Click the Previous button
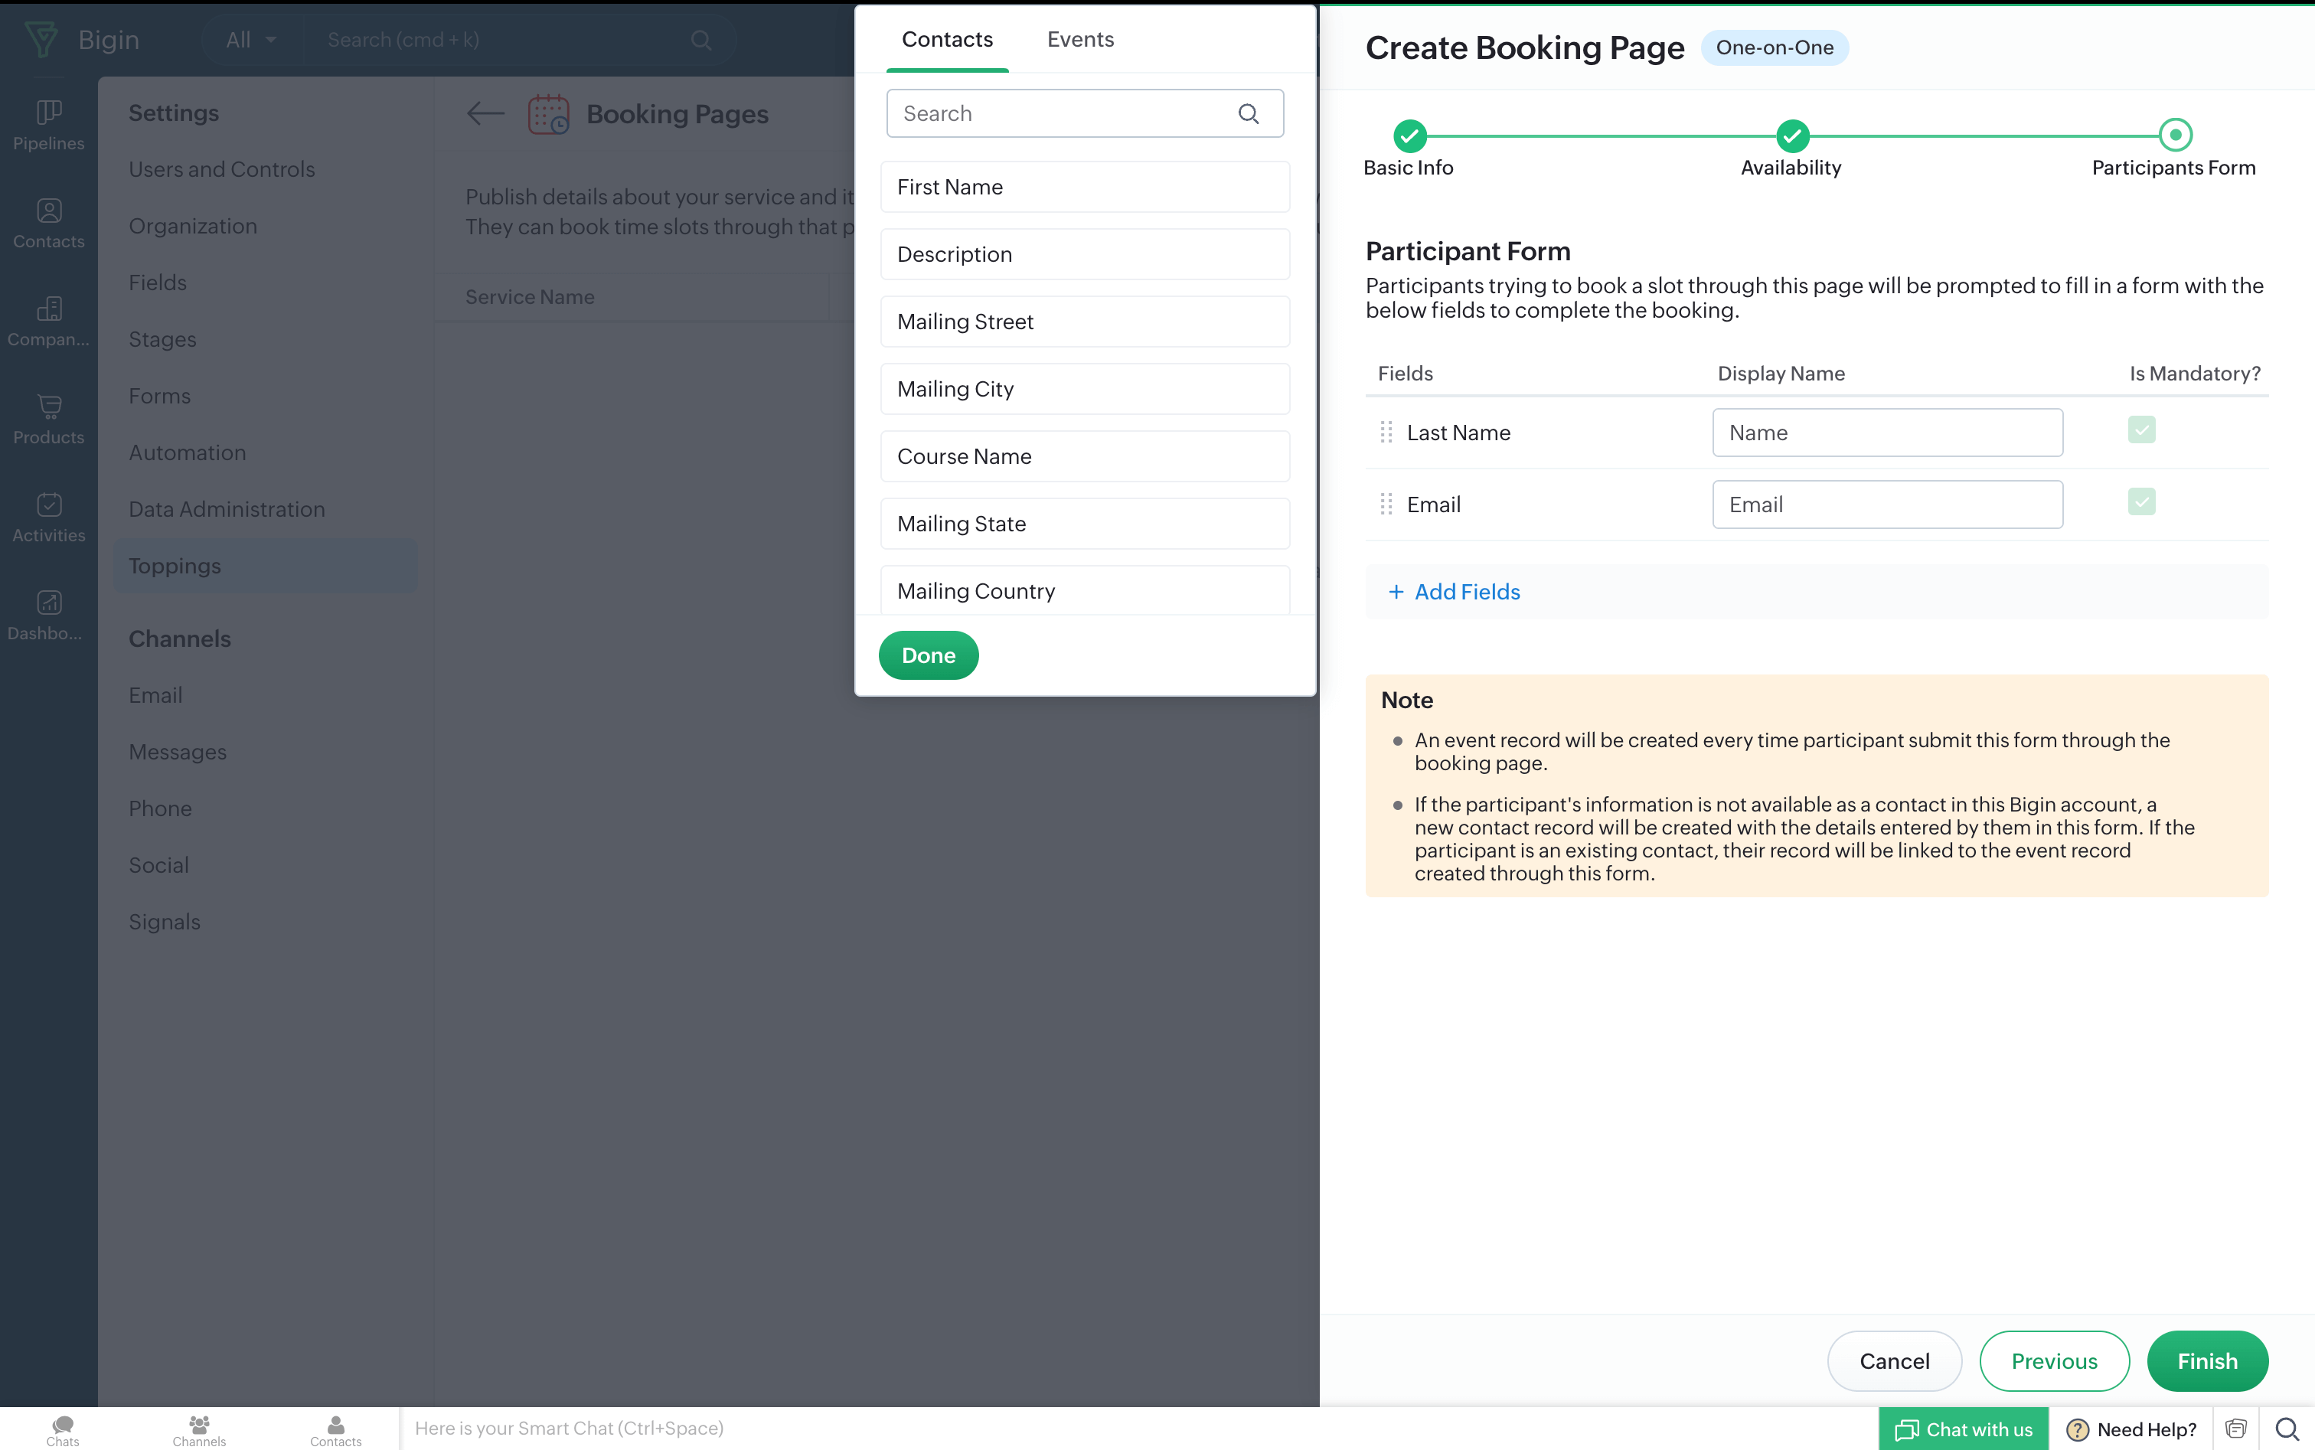2315x1450 pixels. [2054, 1361]
